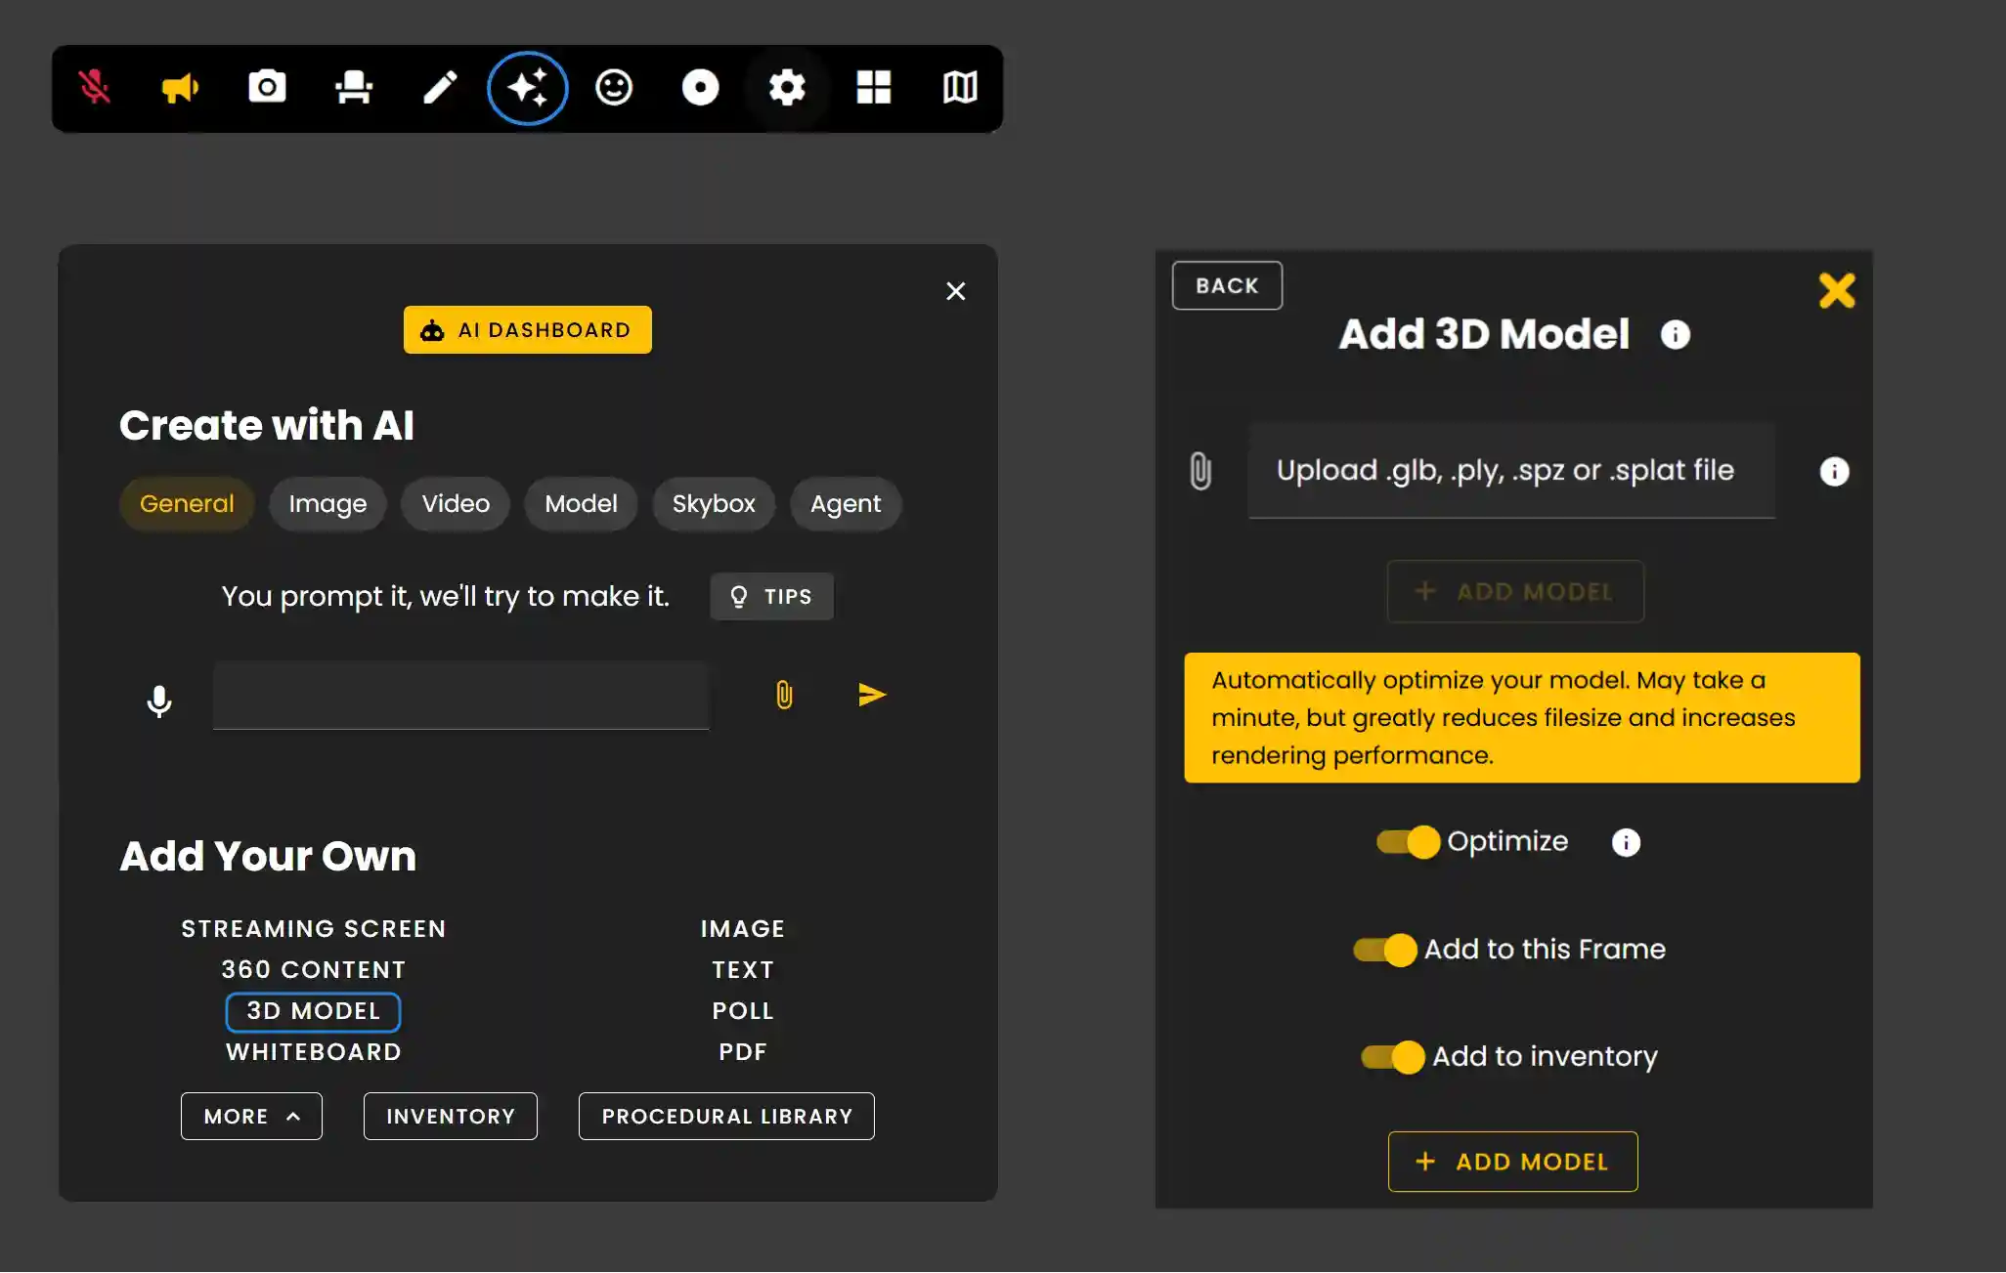Open settings from the toolbar gear
Screen dimensions: 2006x1273
tap(787, 88)
